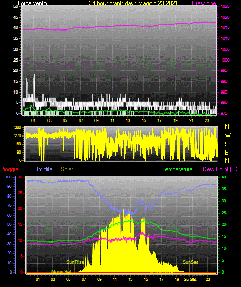Click the '50' humidity axis value
Viewport: 241px width, 287px height.
(9, 224)
